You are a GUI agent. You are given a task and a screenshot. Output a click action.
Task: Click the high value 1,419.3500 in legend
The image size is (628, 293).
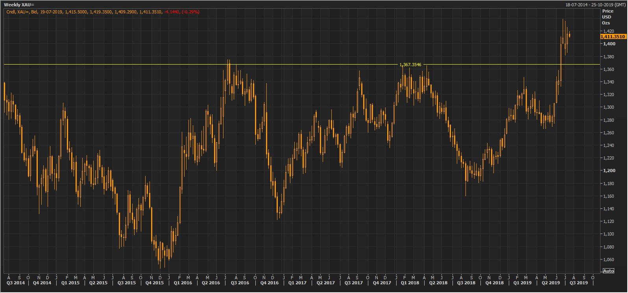pos(101,12)
